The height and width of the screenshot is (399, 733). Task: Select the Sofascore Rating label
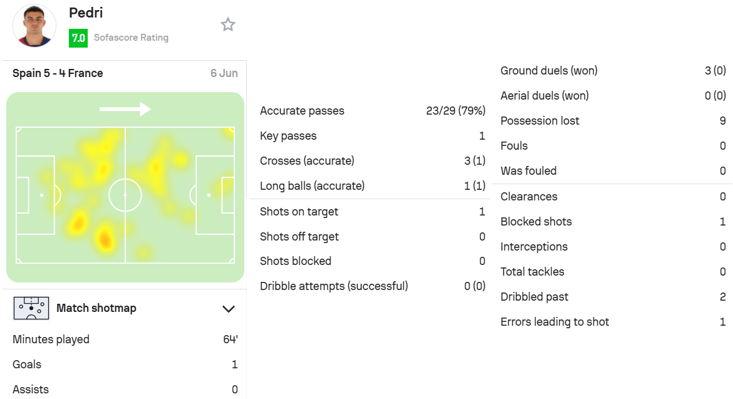point(132,38)
